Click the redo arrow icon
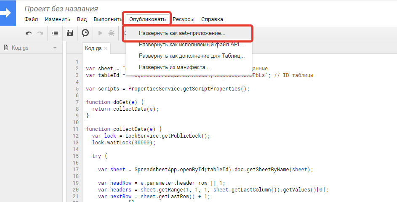Viewport: 397px width, 202px height. (x=40, y=33)
